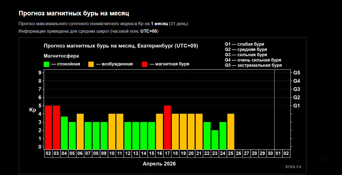
Task: Click the green bar for April 04
Action: point(64,133)
